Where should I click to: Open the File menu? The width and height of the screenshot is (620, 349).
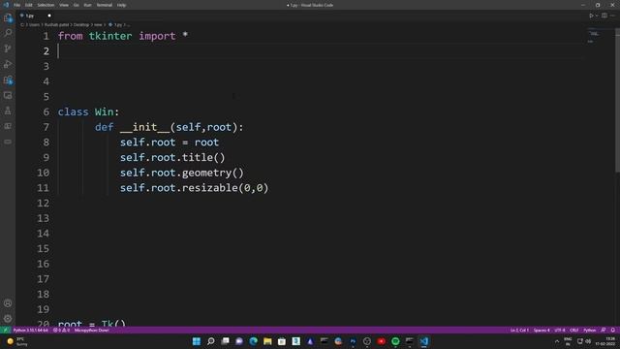point(17,5)
